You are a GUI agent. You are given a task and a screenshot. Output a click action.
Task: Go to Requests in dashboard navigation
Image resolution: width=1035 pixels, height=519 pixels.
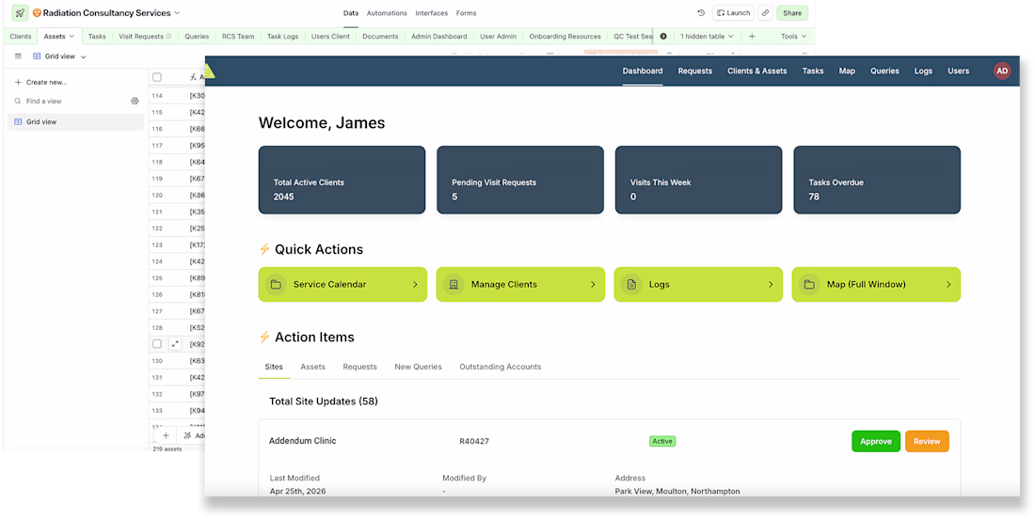(695, 71)
